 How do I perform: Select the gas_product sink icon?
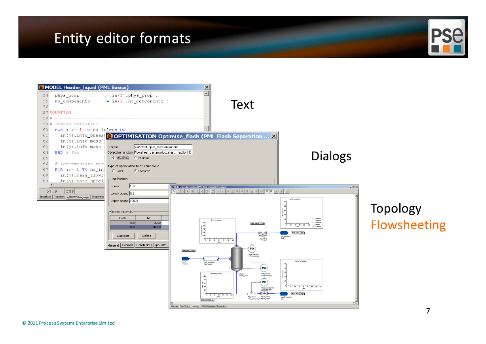284,233
